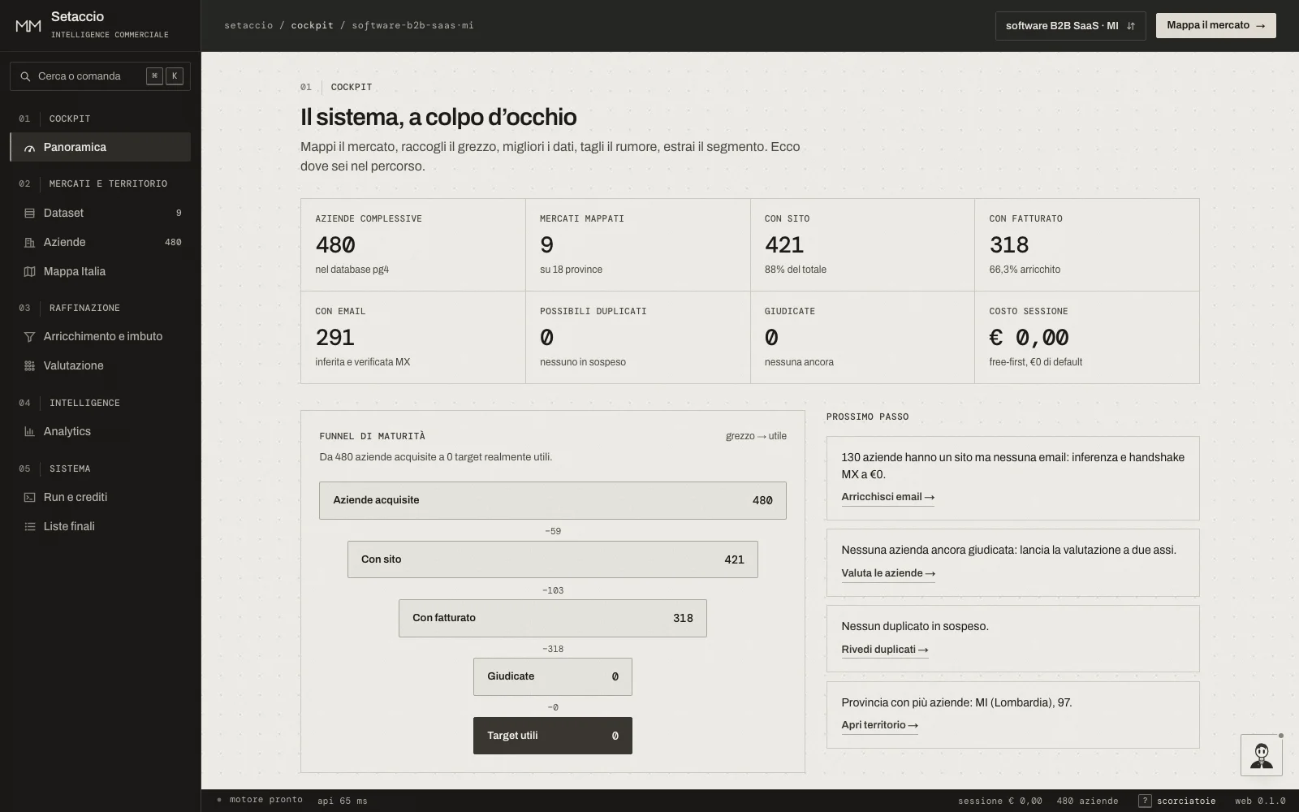Screen dimensions: 1299x812
Task: Click the Mappa il mercato button
Action: pos(1215,26)
